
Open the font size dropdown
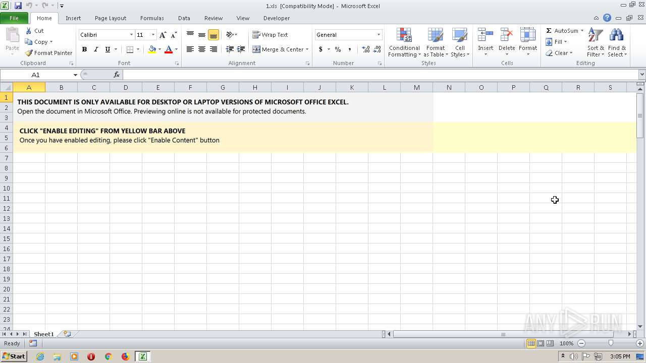[x=153, y=35]
